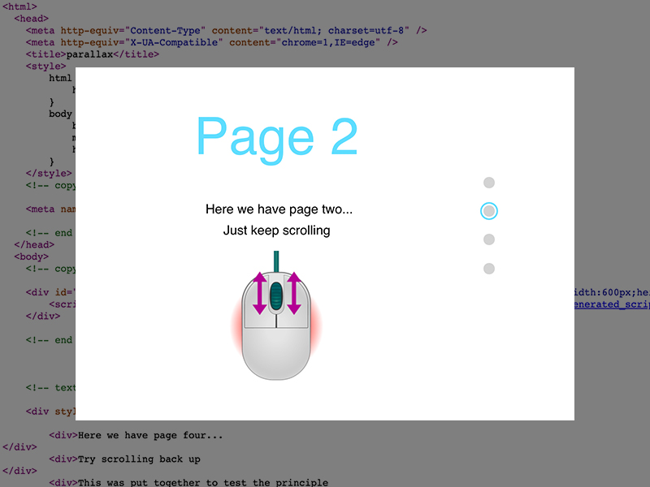Jump to page three via third dot
Image resolution: width=650 pixels, height=487 pixels.
click(488, 239)
